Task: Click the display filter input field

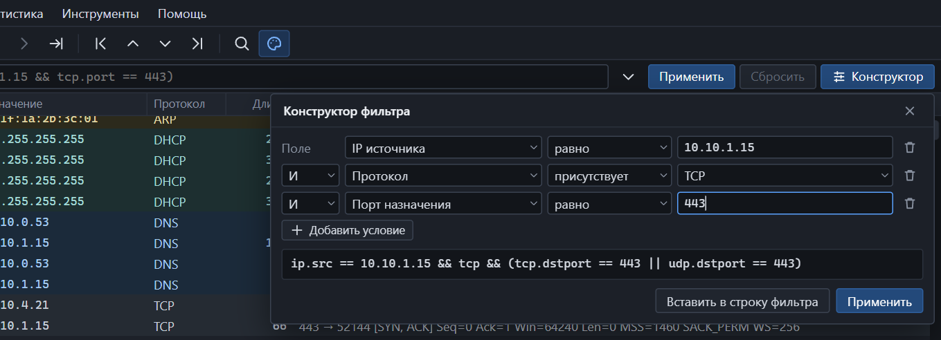Action: tap(303, 77)
